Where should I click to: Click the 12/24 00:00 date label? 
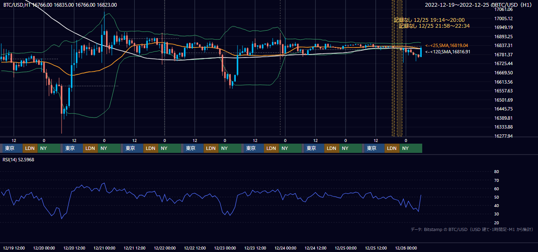click(x=285, y=248)
